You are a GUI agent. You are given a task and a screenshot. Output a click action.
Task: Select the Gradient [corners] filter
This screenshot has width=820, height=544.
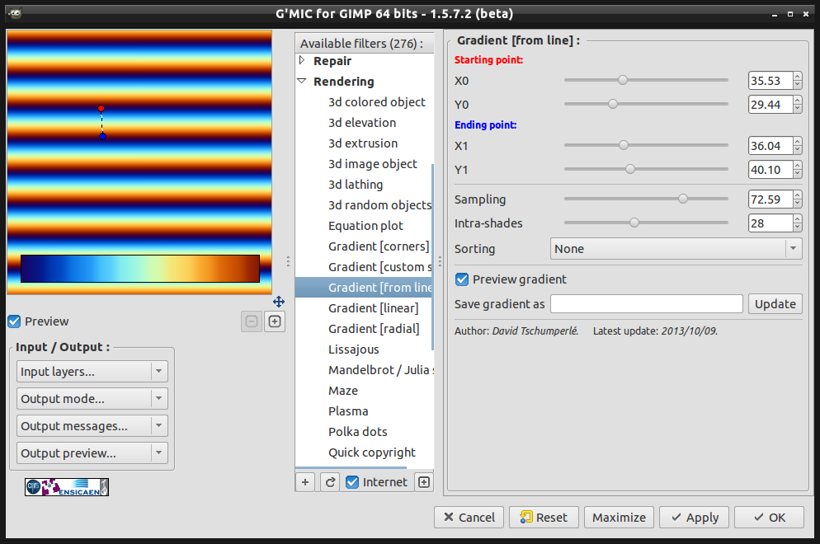[379, 246]
